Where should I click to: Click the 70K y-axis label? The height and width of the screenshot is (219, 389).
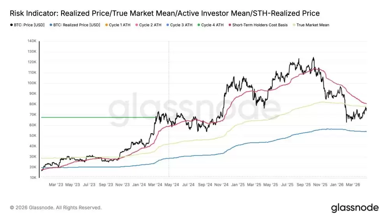(x=33, y=115)
